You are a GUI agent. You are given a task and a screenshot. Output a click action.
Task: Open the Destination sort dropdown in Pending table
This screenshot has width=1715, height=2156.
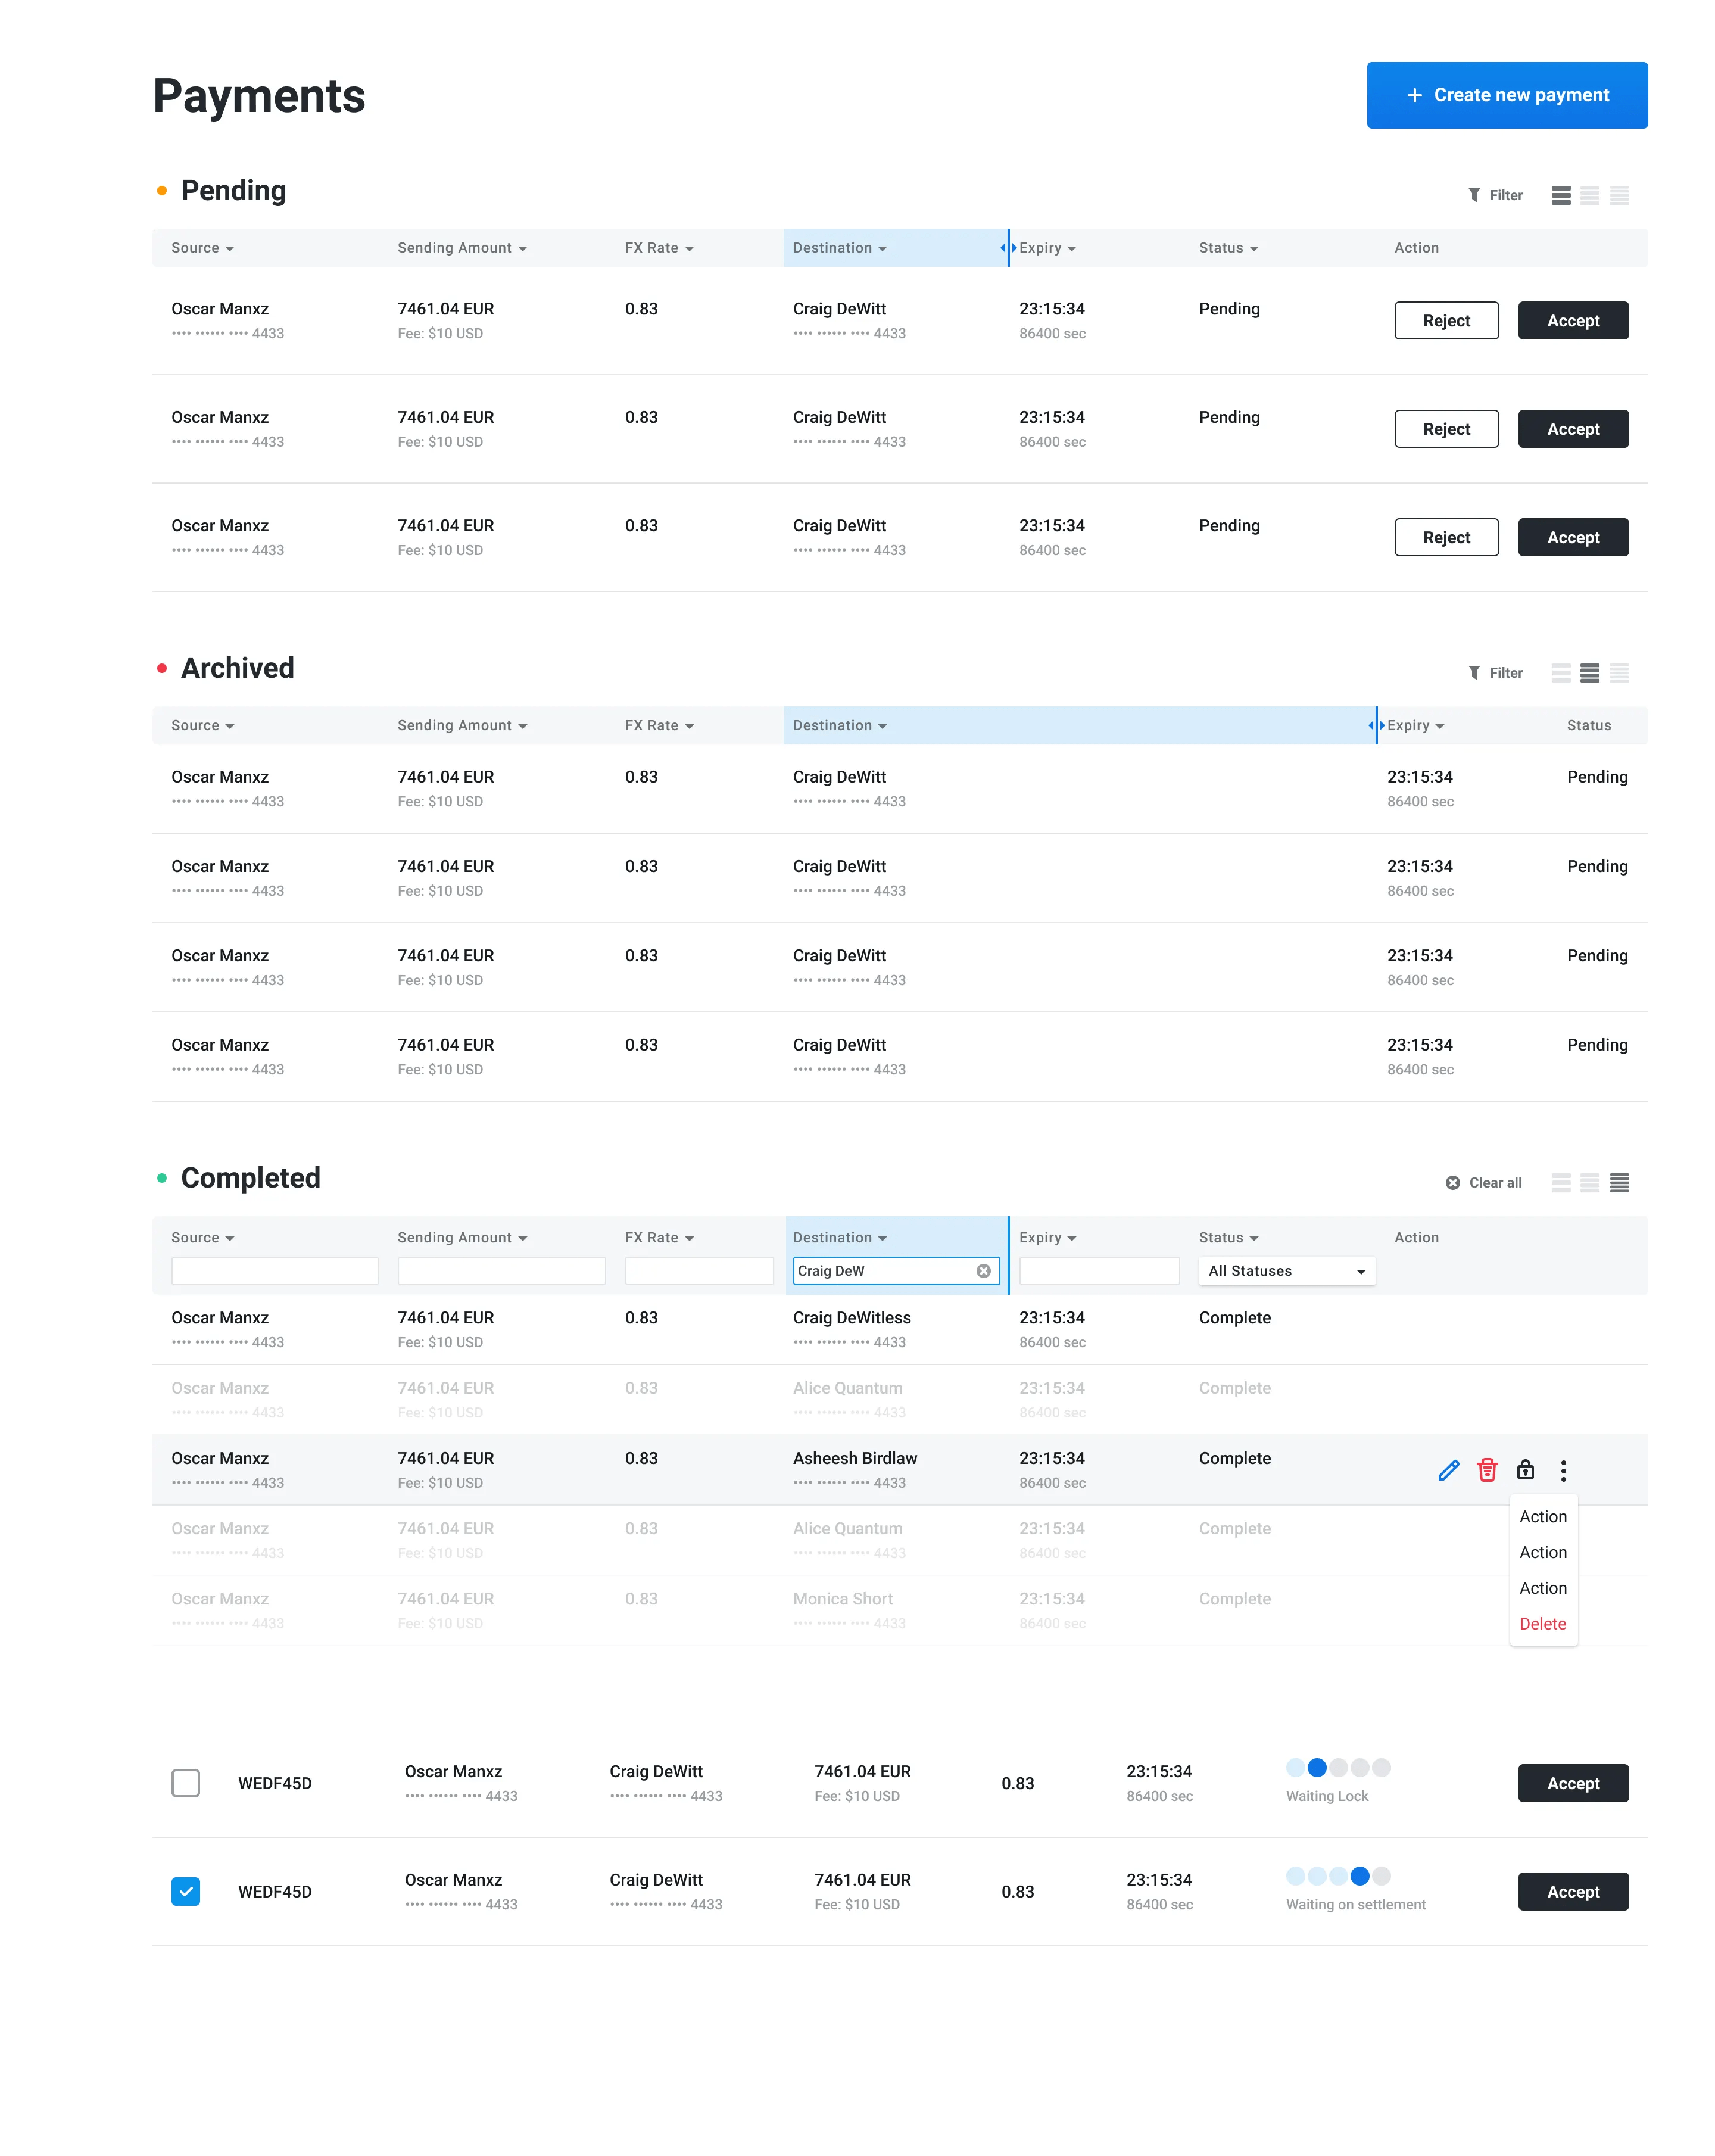[883, 247]
